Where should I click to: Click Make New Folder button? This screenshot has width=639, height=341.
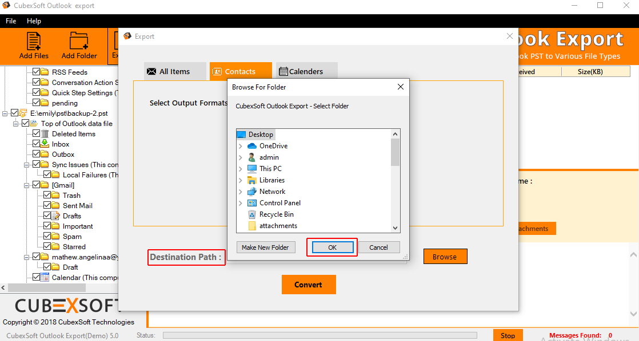point(265,247)
